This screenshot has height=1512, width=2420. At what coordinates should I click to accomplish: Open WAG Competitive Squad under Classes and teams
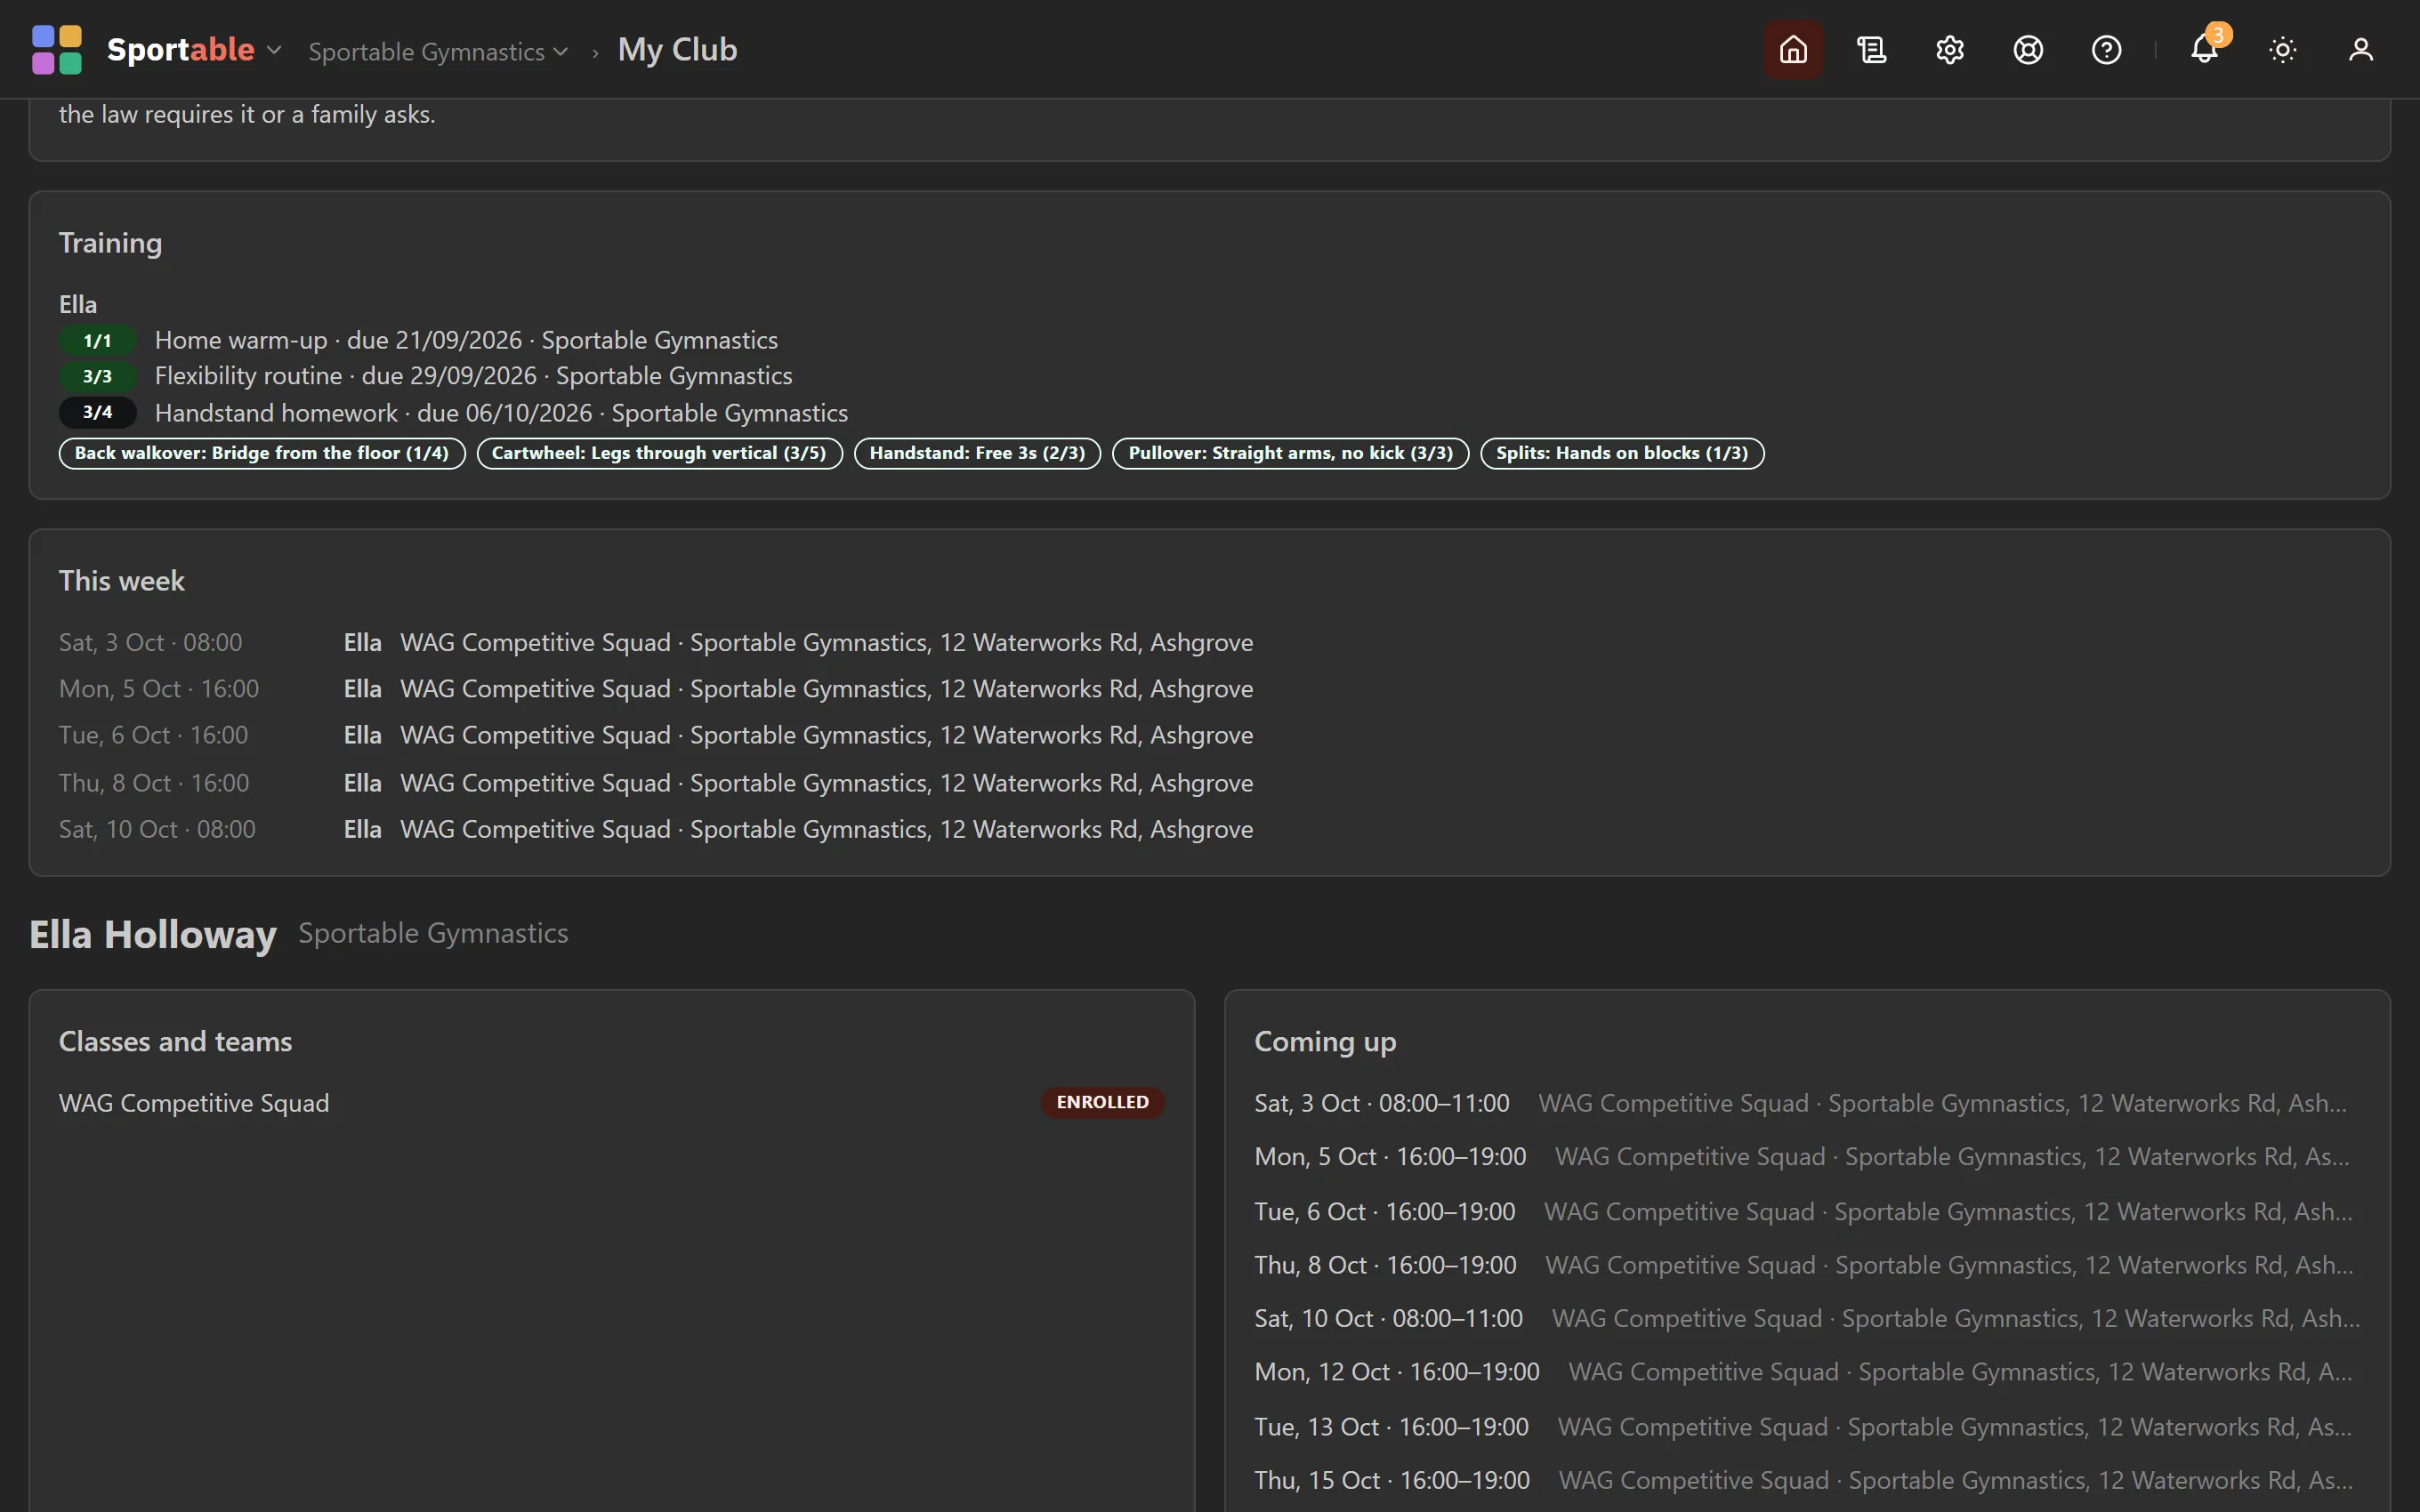click(x=194, y=1103)
